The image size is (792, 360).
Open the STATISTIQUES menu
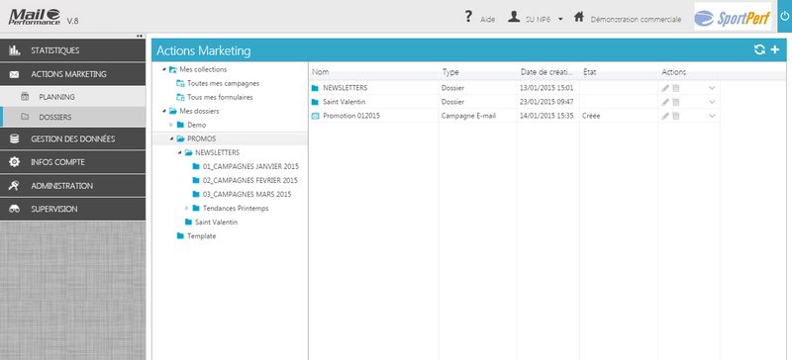pyautogui.click(x=72, y=50)
